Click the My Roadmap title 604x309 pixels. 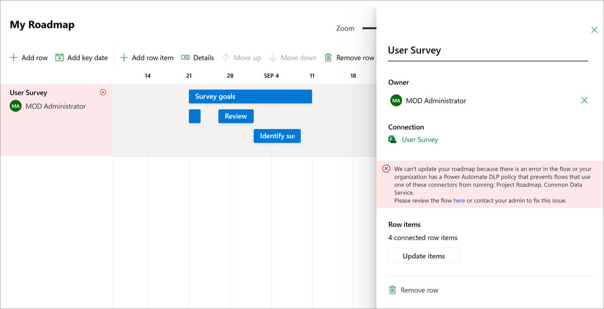point(42,24)
